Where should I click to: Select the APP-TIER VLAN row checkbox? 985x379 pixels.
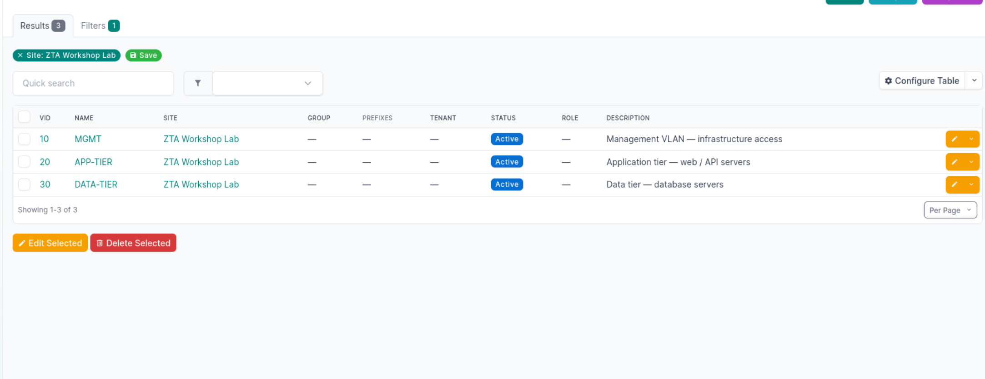24,162
